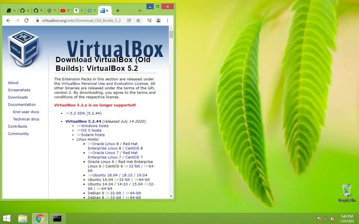Download Debian 9 32-bit build
Screen dimensions: 359x224
click(113, 193)
